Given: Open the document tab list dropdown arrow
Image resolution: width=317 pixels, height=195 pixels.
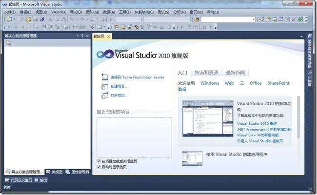Looking at the screenshot, I should click(301, 37).
